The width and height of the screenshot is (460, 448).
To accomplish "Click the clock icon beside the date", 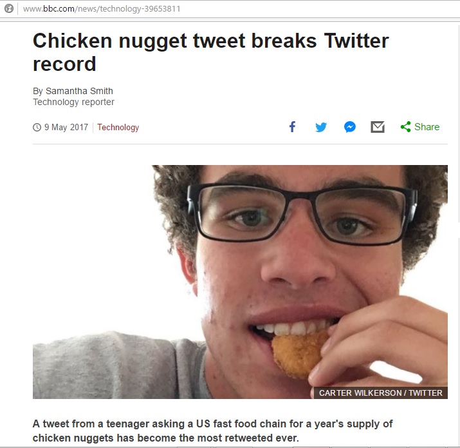I will (37, 127).
